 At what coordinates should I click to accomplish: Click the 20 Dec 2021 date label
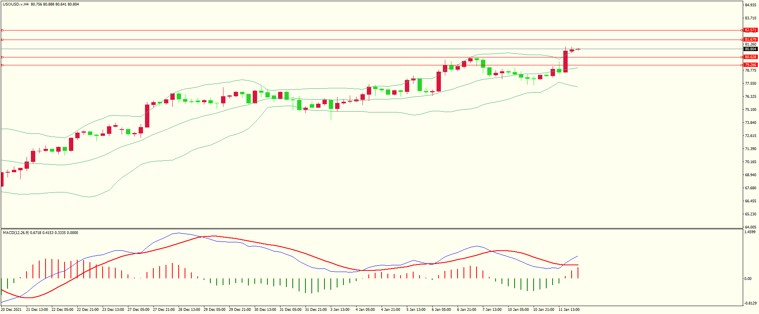(x=11, y=310)
